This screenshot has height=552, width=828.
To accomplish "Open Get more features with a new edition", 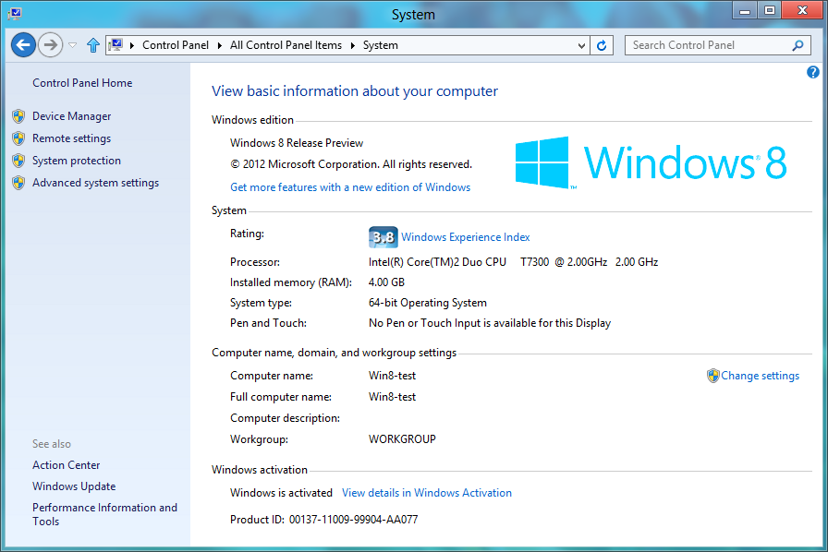I will 349,186.
